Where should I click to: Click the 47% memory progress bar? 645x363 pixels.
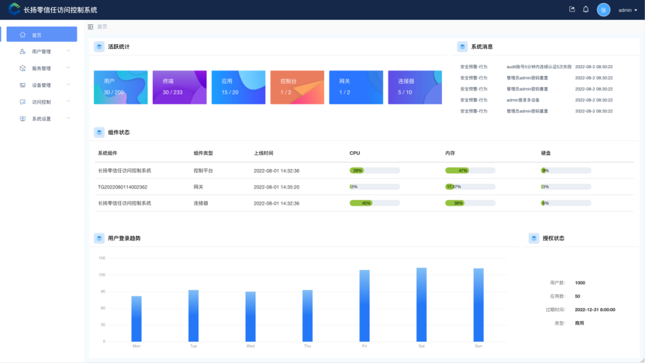(x=470, y=171)
